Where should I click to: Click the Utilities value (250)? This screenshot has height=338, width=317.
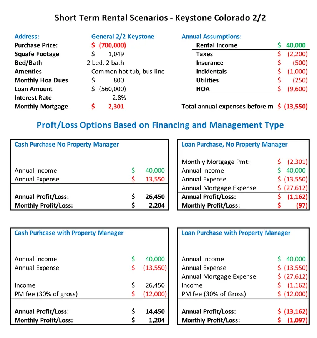(300, 80)
